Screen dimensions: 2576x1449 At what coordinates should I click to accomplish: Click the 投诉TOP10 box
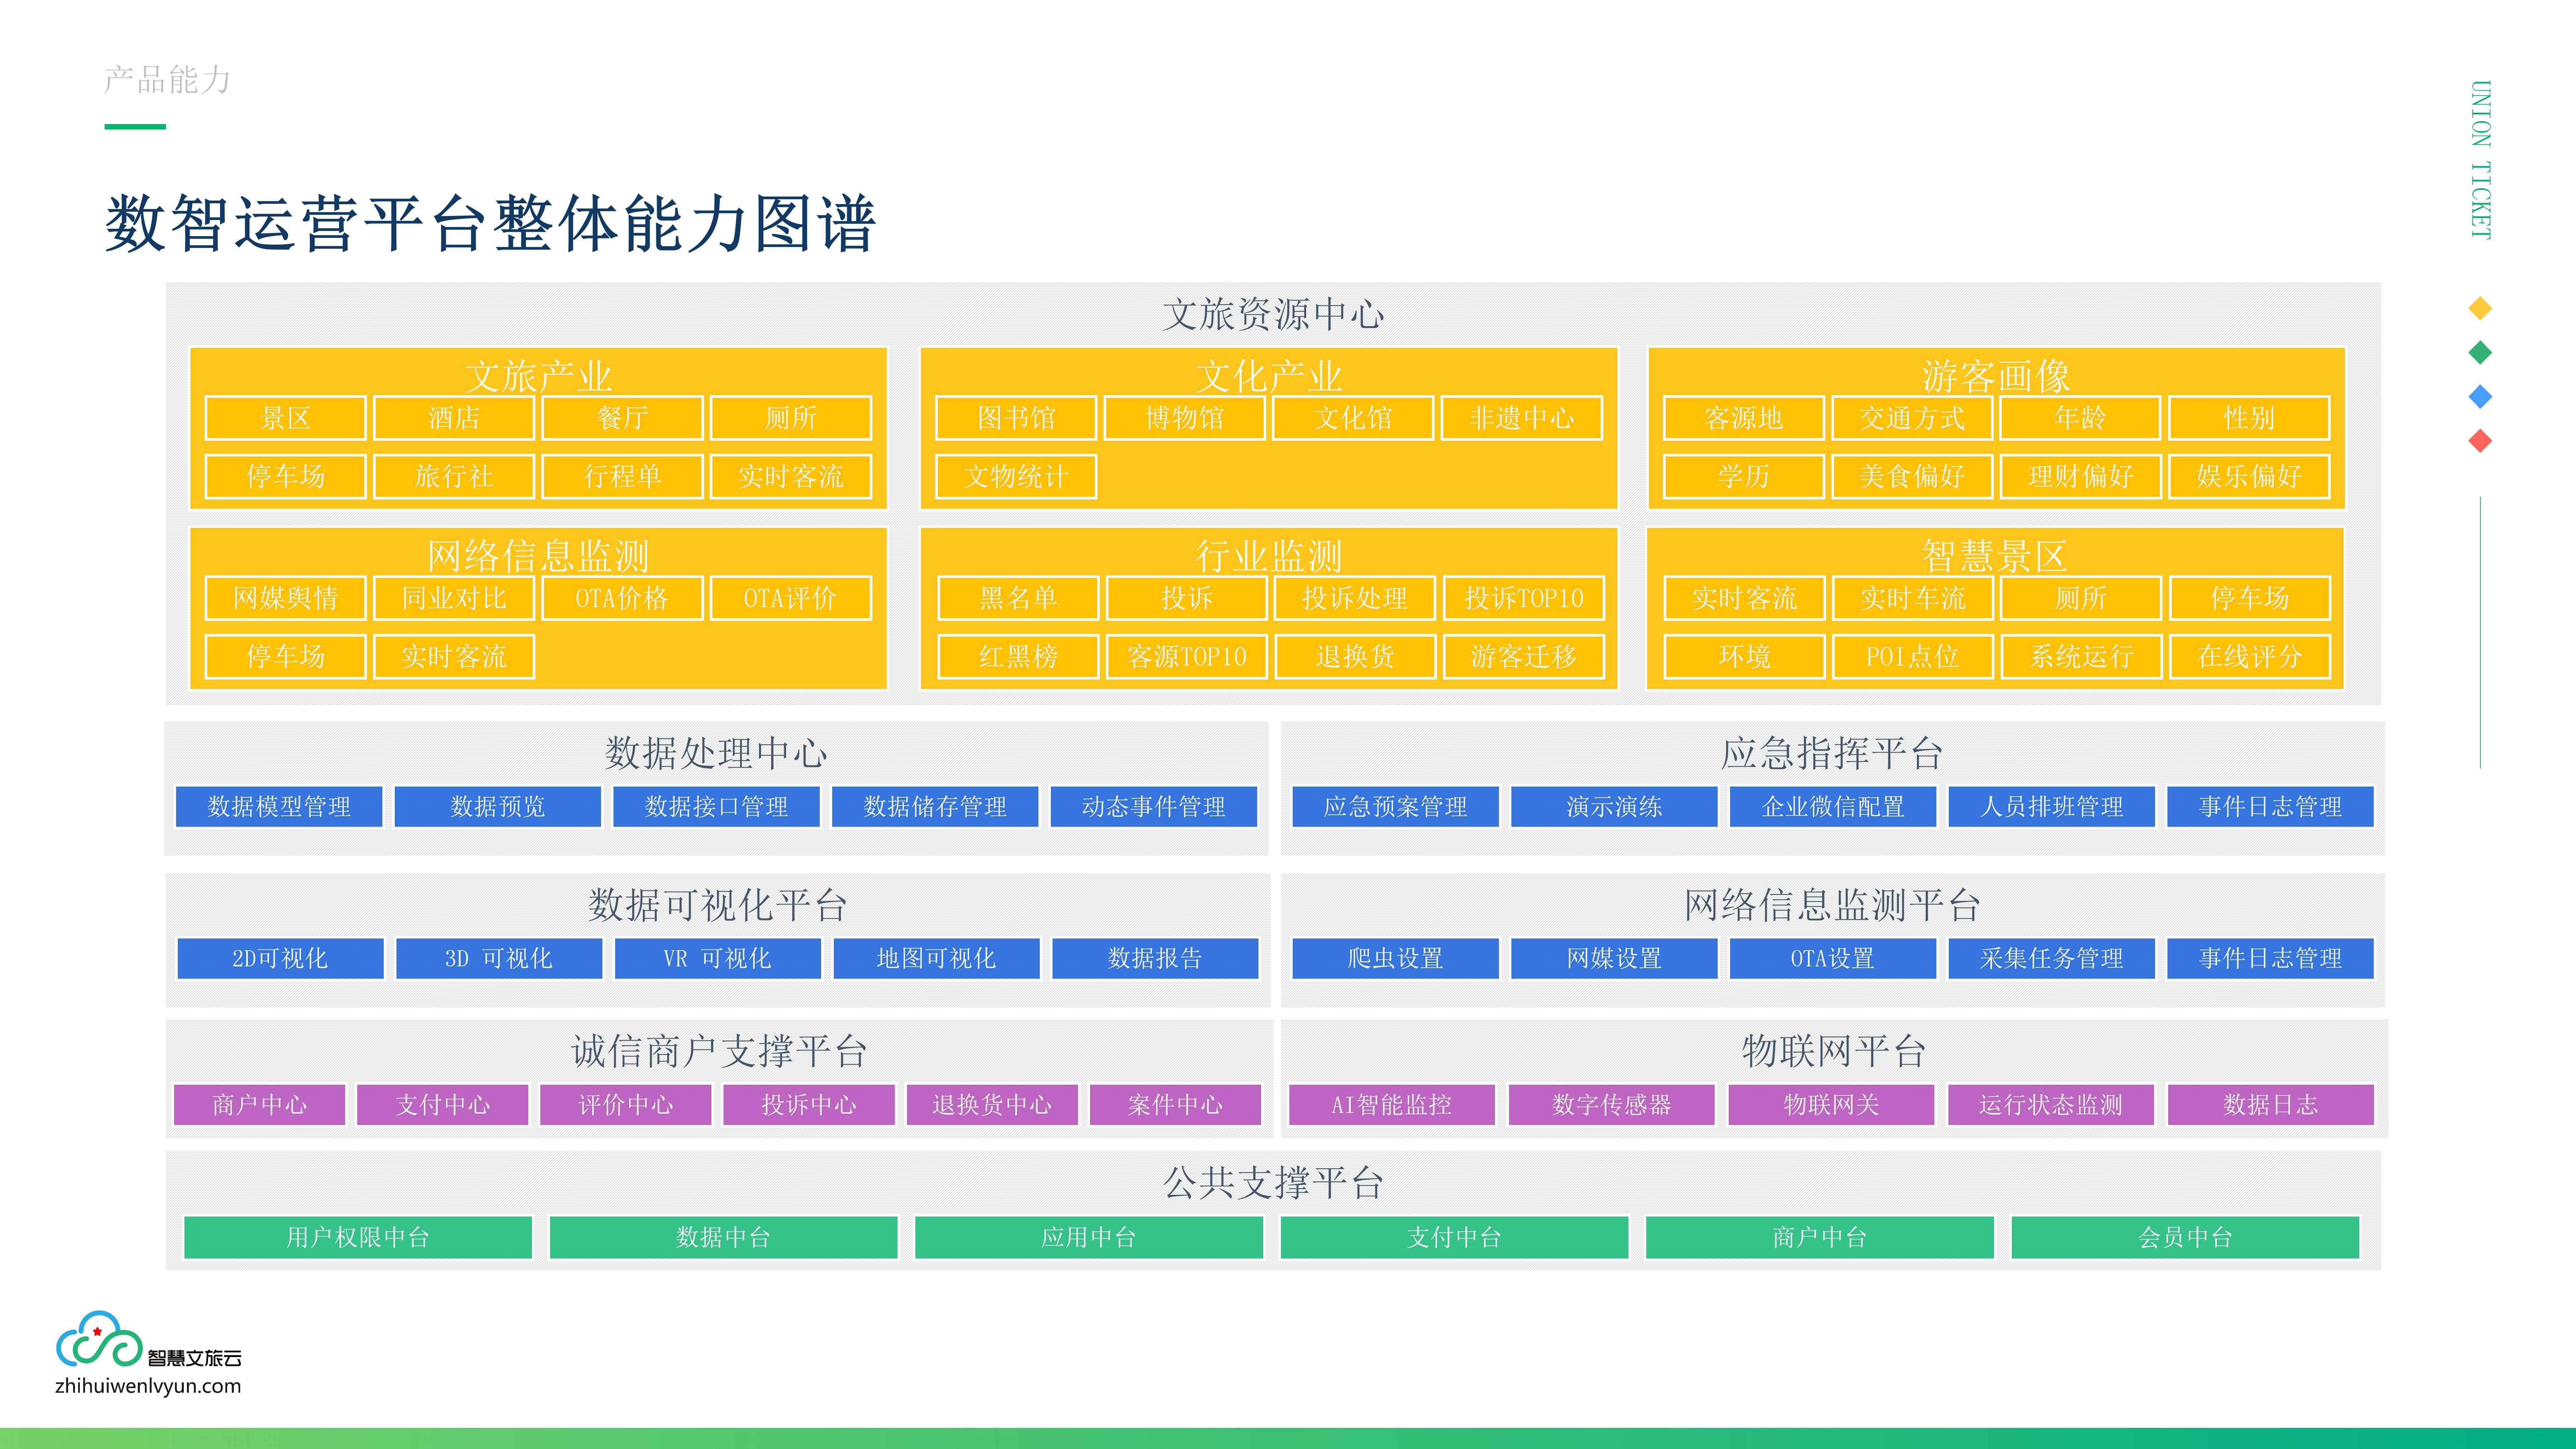click(1524, 598)
